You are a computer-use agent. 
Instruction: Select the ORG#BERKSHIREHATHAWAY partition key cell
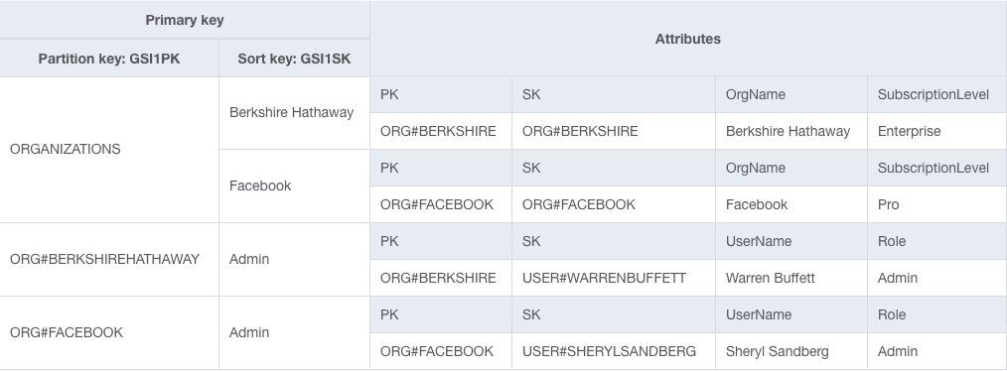109,259
